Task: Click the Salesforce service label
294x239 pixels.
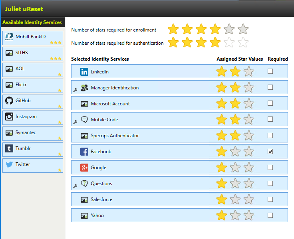Action: coord(101,199)
